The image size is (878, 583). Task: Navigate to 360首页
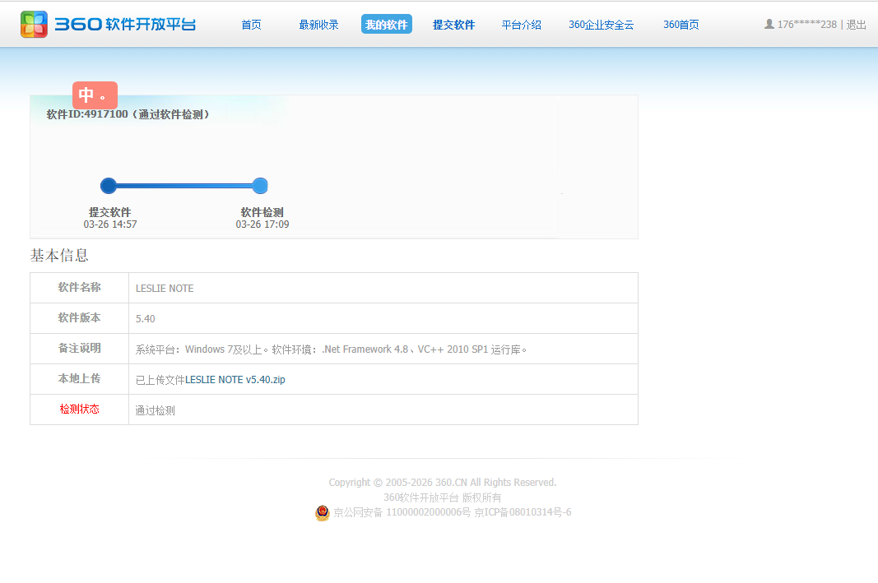coord(681,25)
